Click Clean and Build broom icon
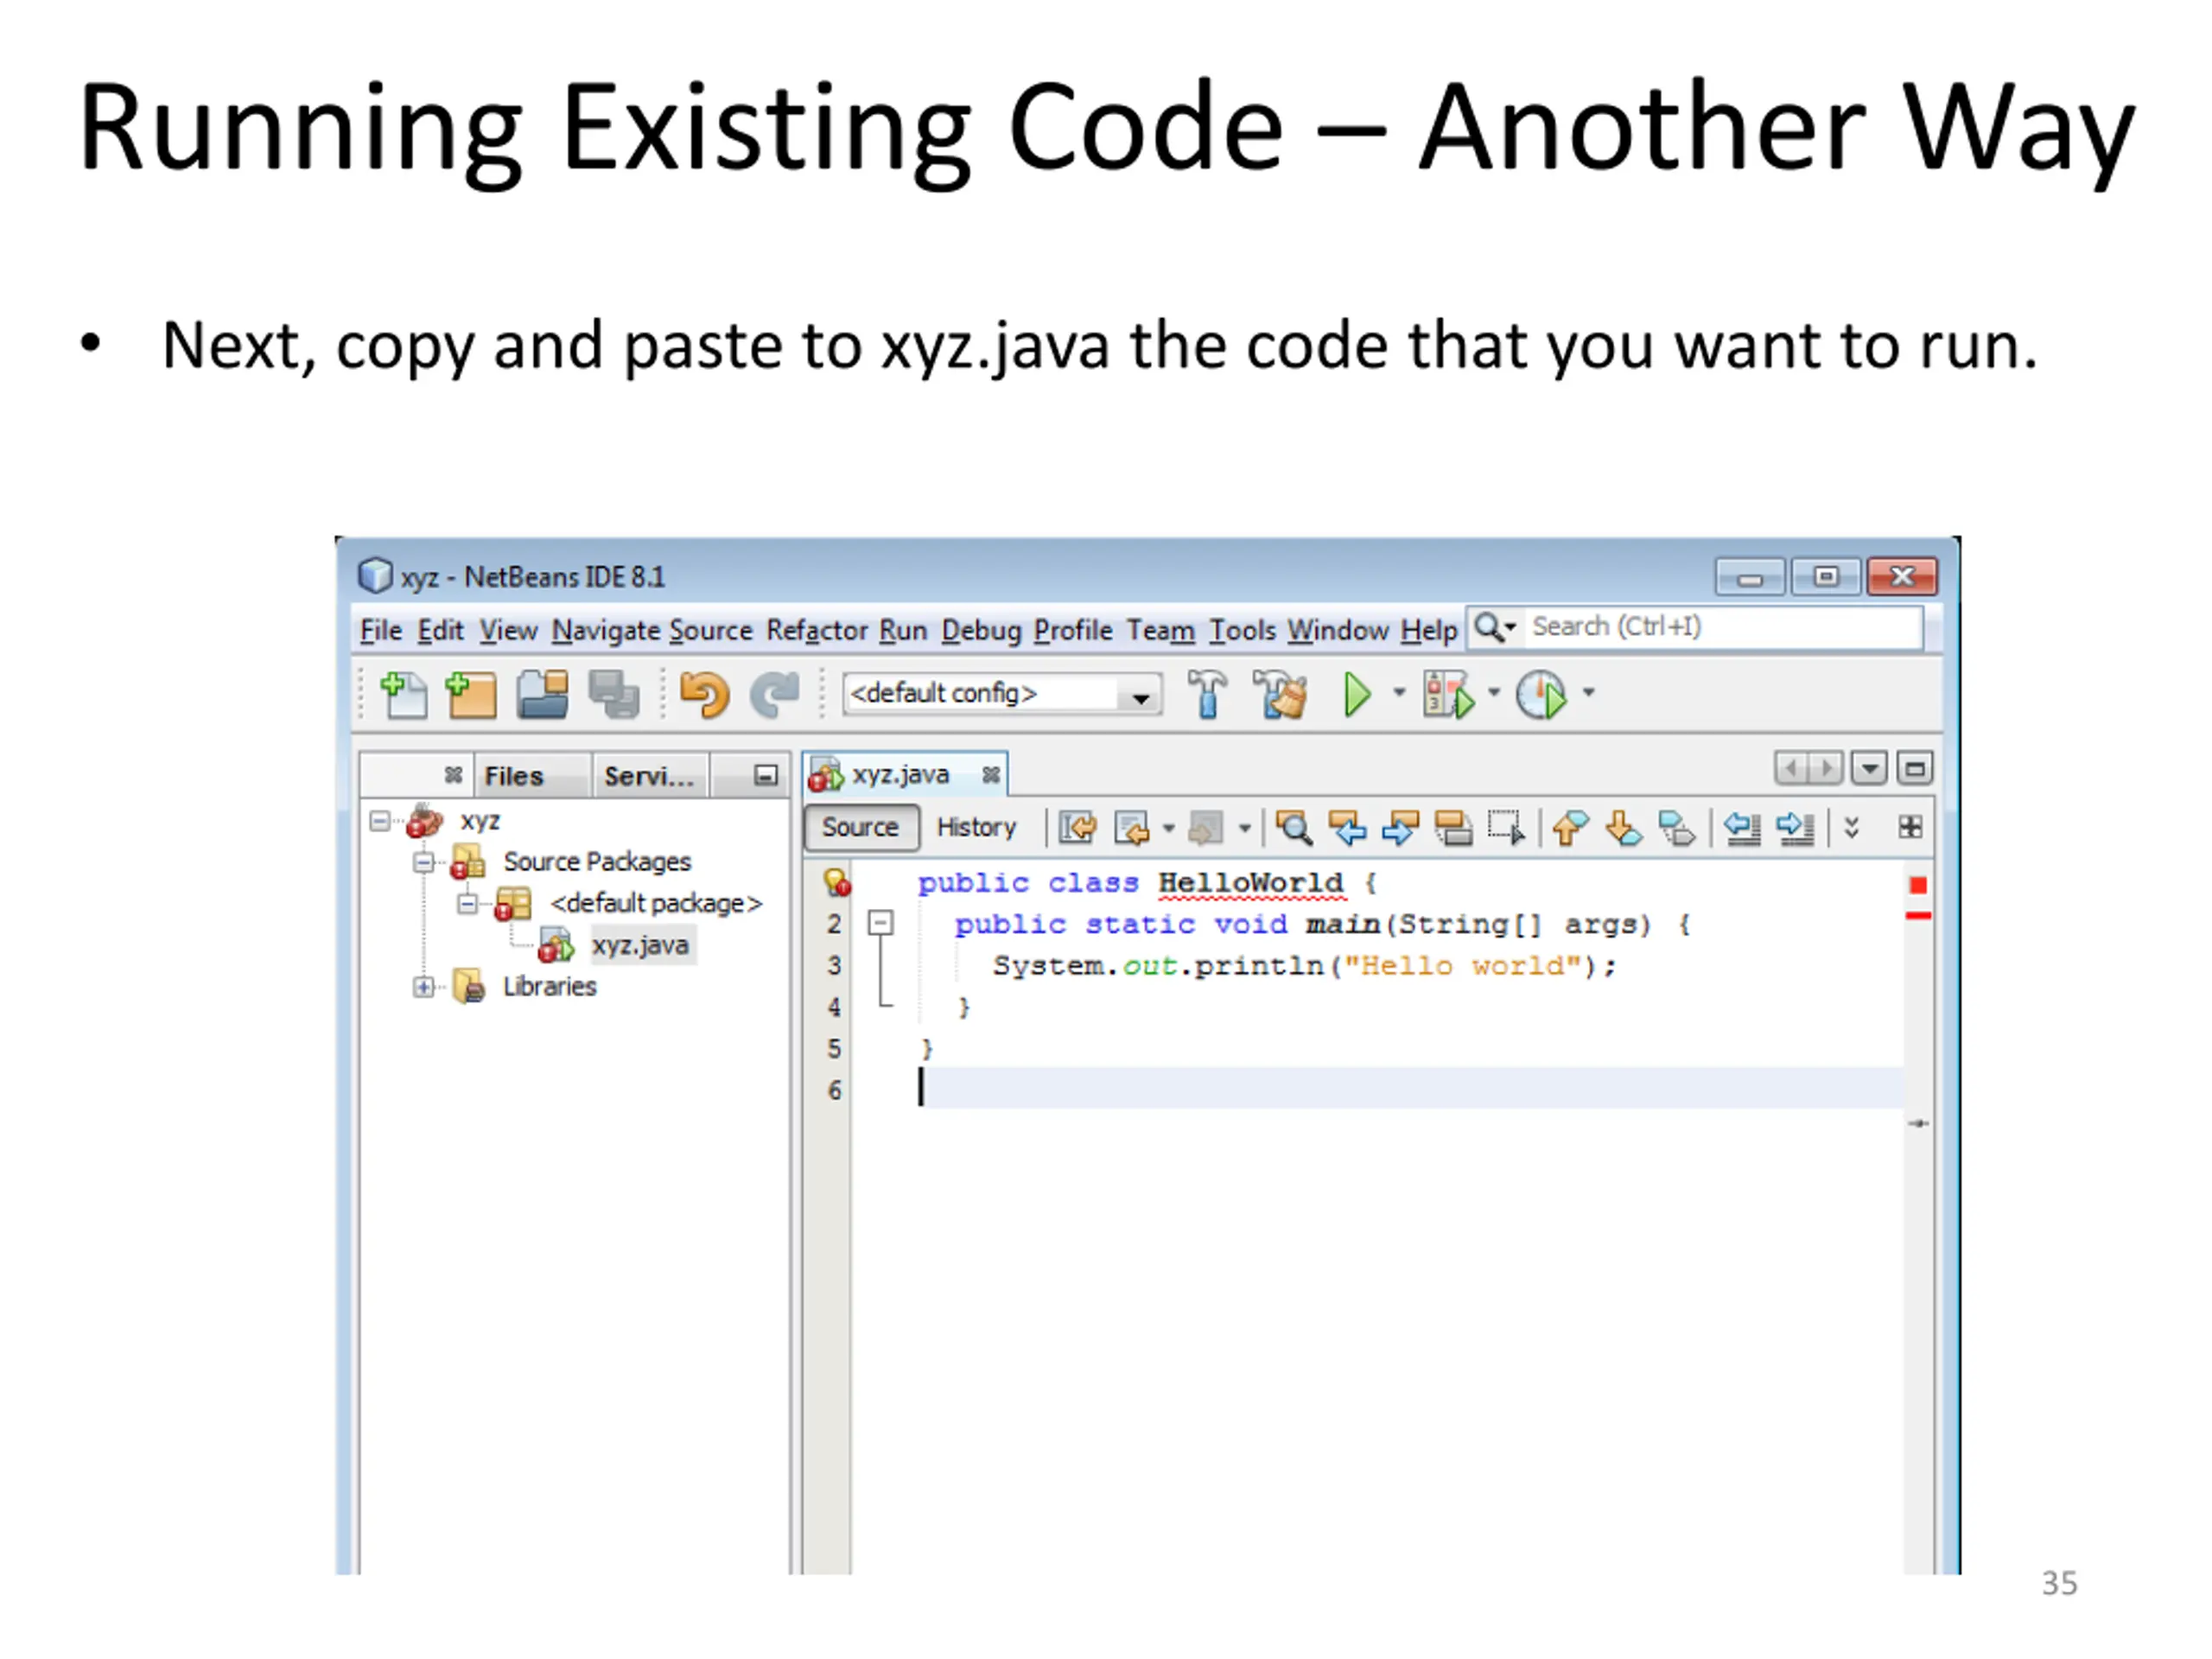The image size is (2212, 1659). tap(1280, 694)
